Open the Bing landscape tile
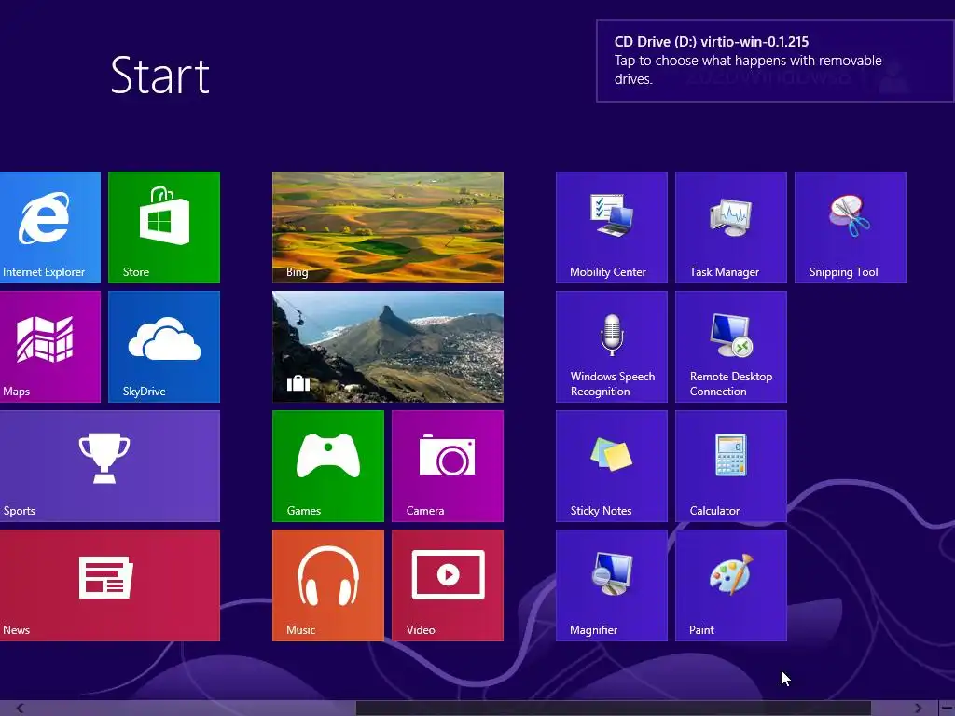Screen dimensions: 955x716 [x=388, y=227]
